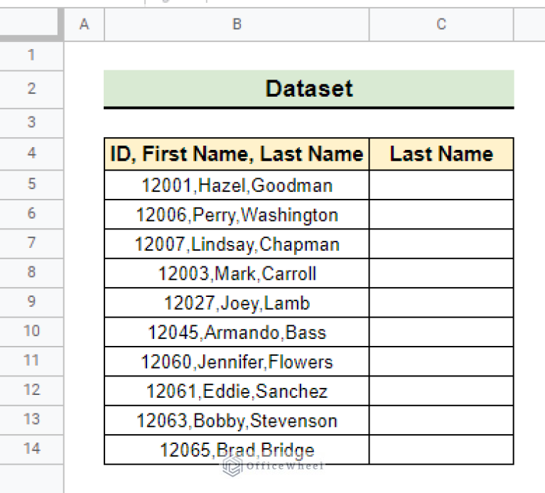Viewport: 545px width, 493px height.
Task: Click cell containing 12001,Hazel,Goodman
Action: point(237,185)
